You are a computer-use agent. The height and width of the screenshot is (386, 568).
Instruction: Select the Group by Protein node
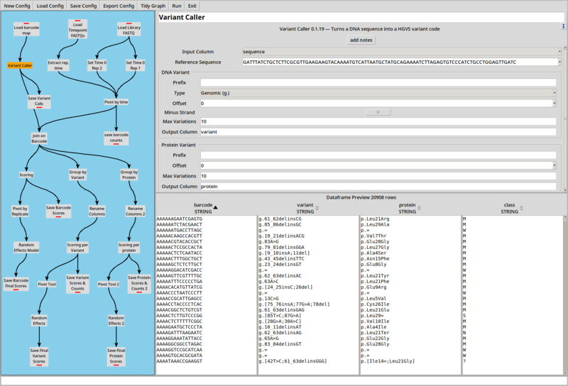point(129,175)
